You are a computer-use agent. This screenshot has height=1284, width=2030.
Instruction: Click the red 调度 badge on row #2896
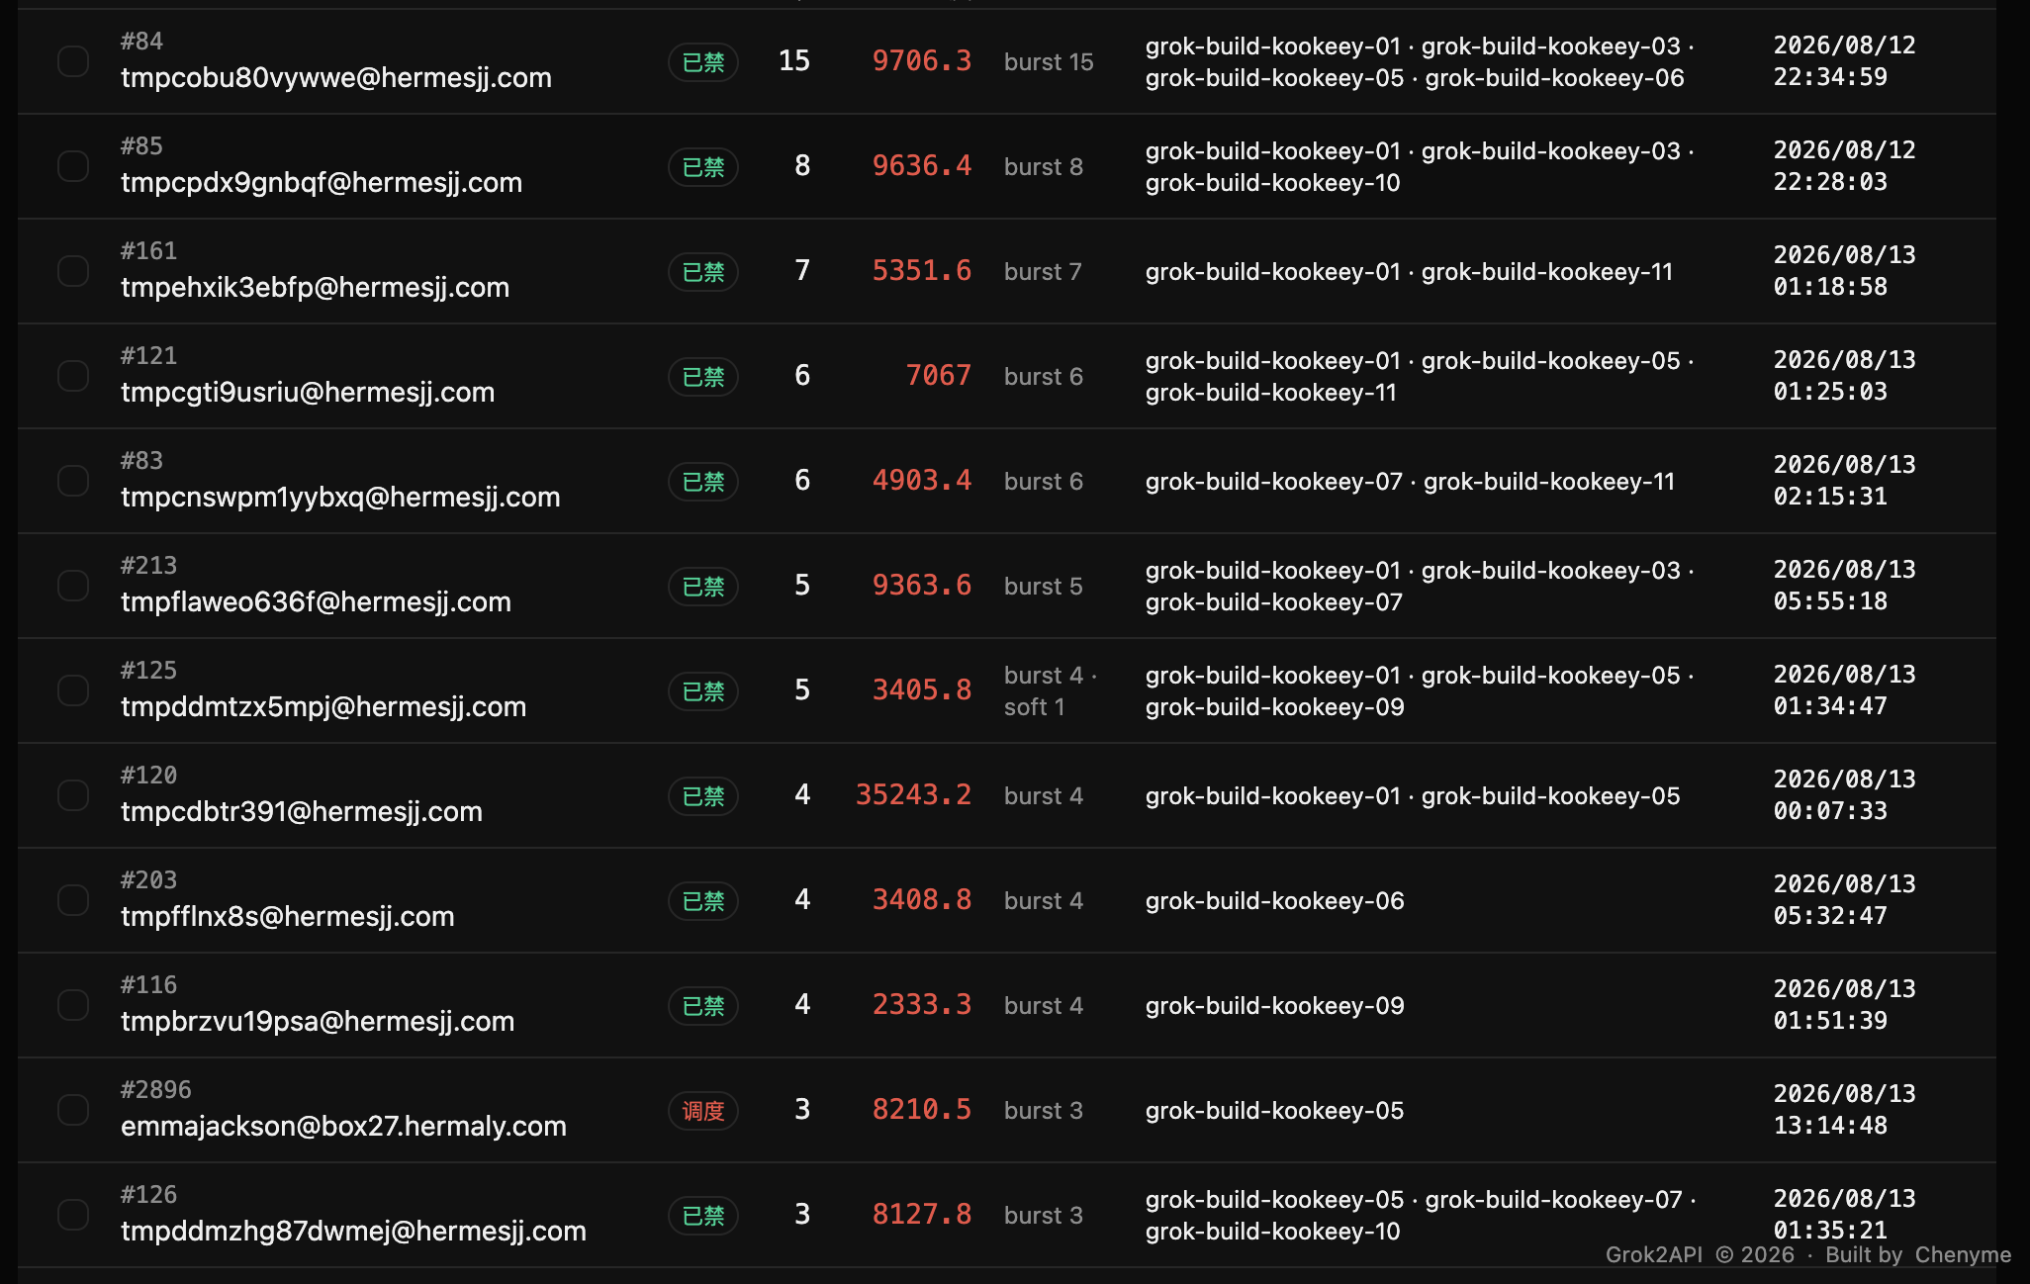(703, 1111)
